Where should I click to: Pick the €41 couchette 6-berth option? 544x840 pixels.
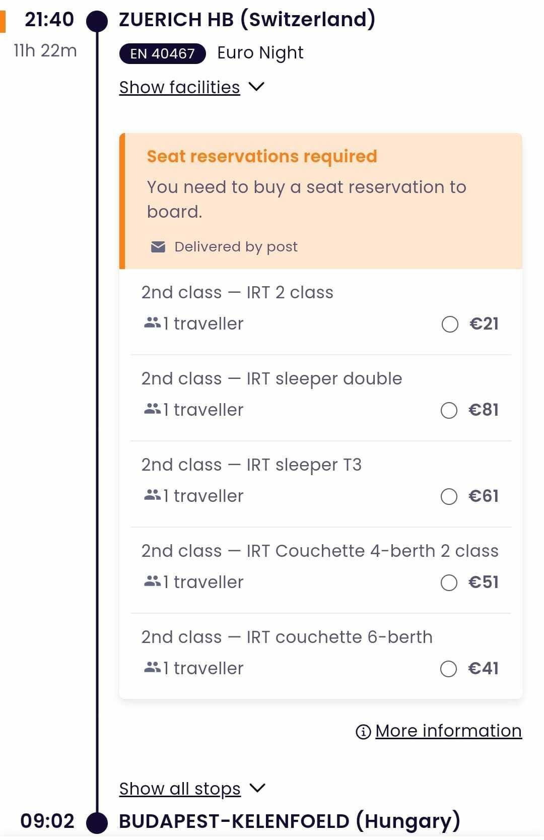point(448,669)
